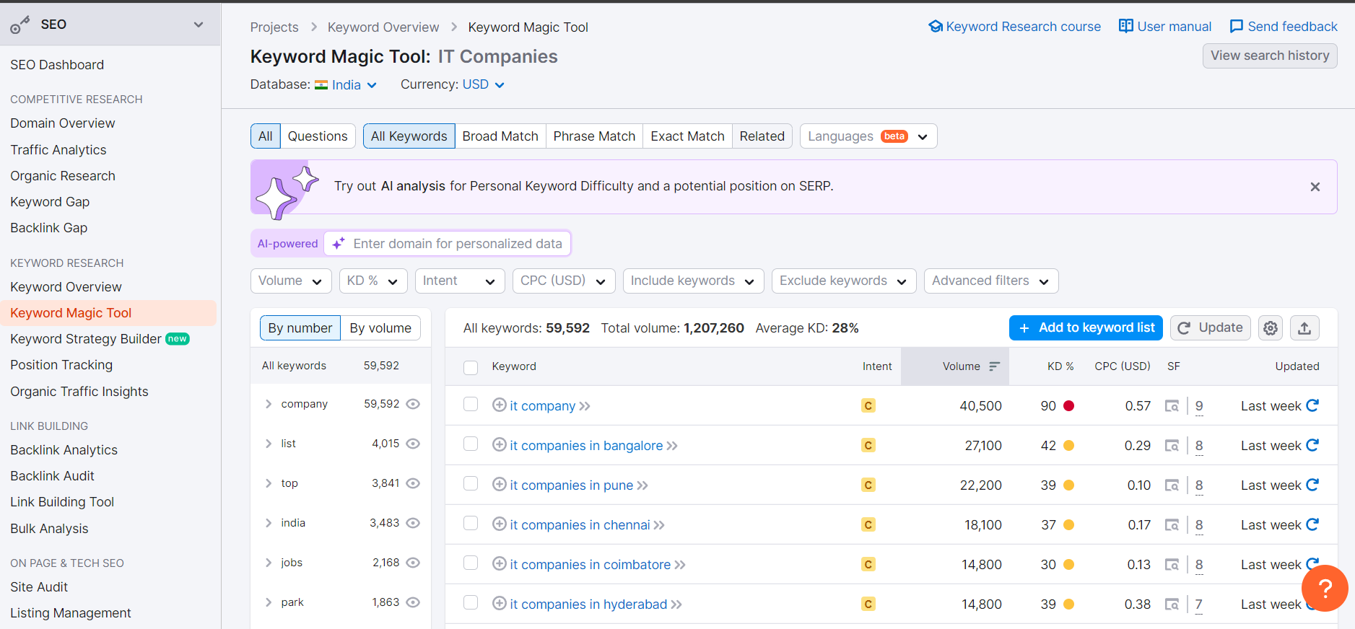
Task: Click the Volume column sort icon
Action: [994, 366]
